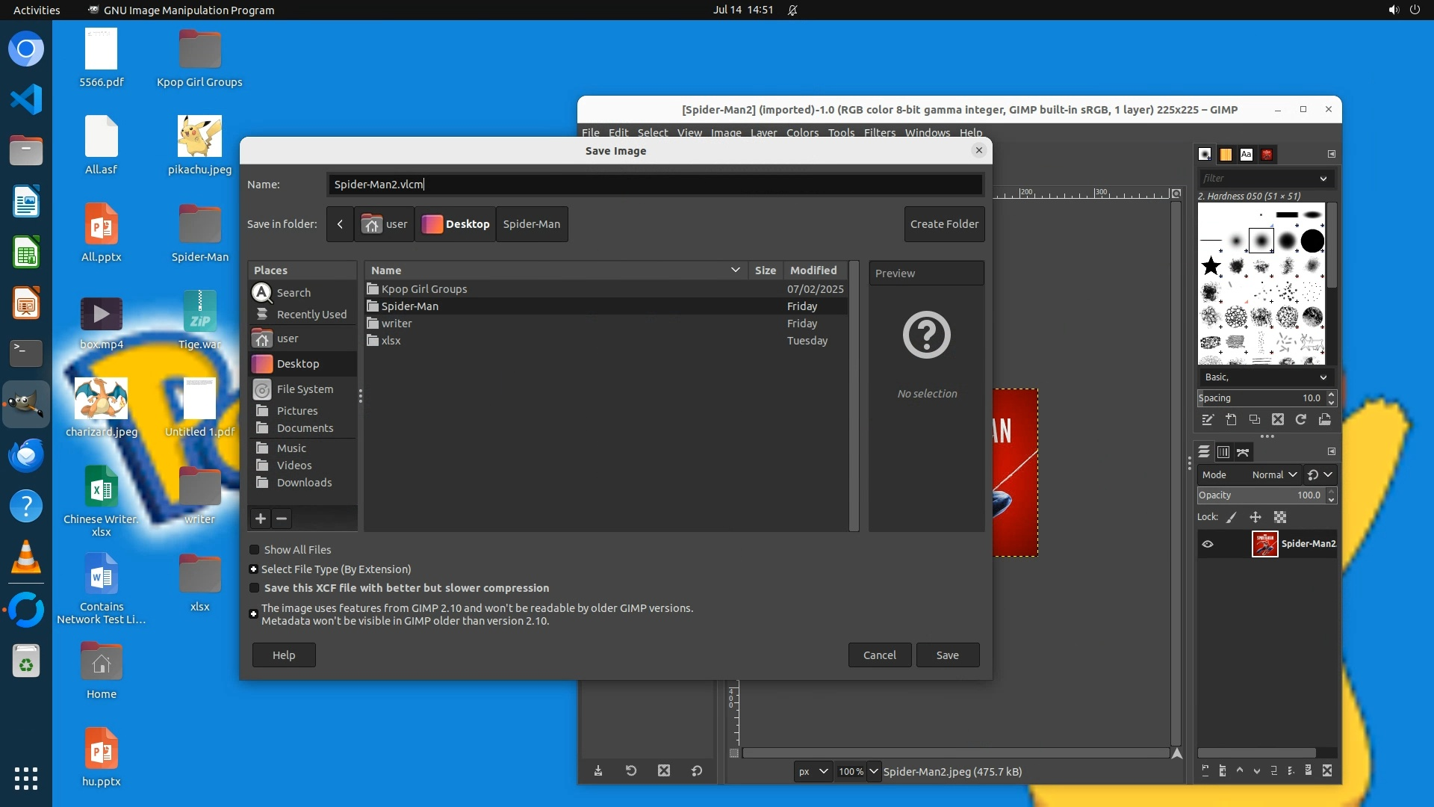
Task: Click the add bookmark plus icon
Action: [260, 519]
